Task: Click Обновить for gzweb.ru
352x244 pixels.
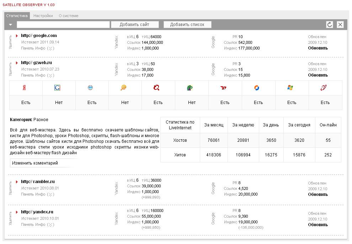Action: (x=318, y=75)
